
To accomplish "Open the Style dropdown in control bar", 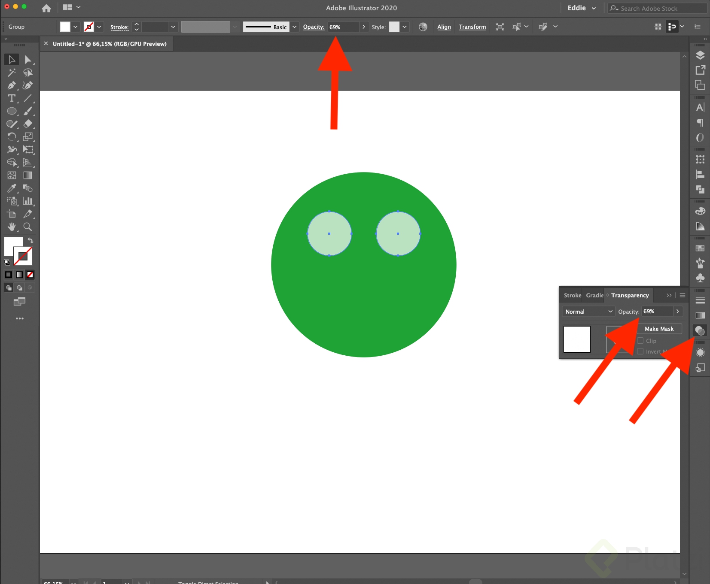I will coord(404,27).
